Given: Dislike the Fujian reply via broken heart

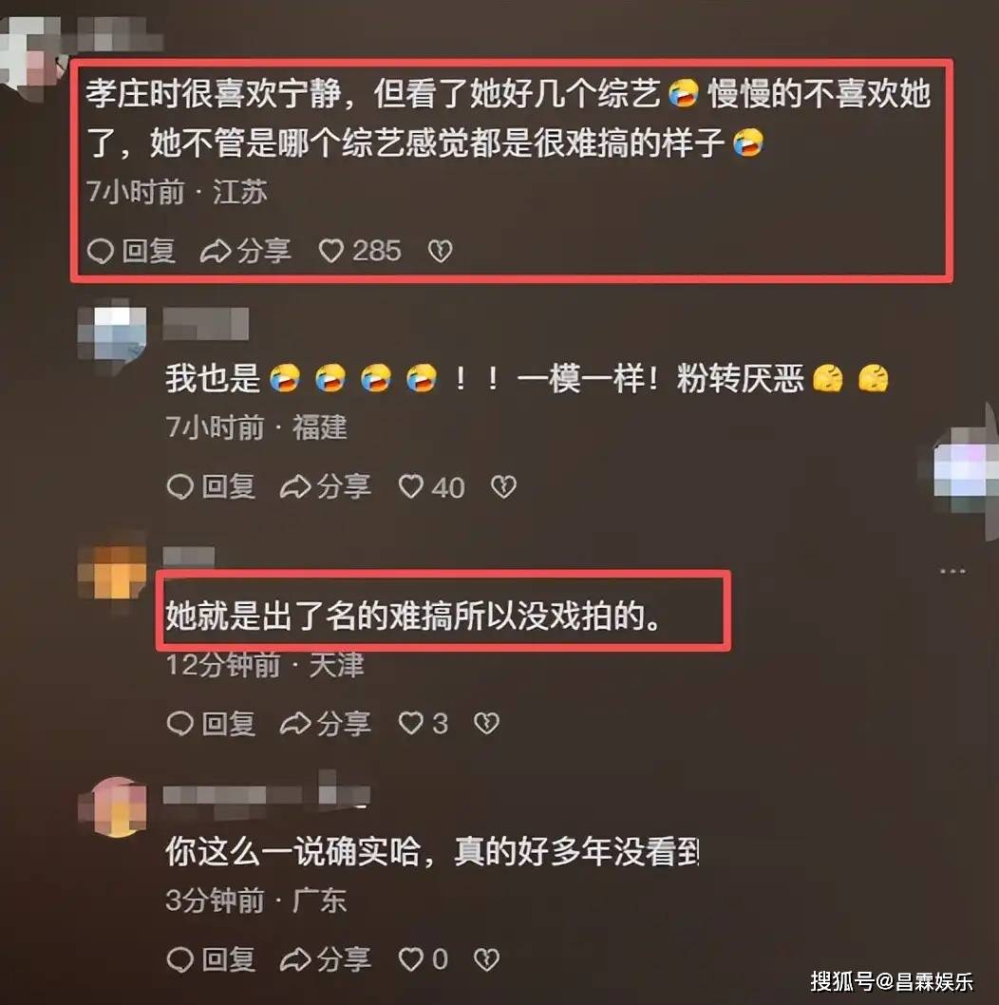Looking at the screenshot, I should click(503, 487).
